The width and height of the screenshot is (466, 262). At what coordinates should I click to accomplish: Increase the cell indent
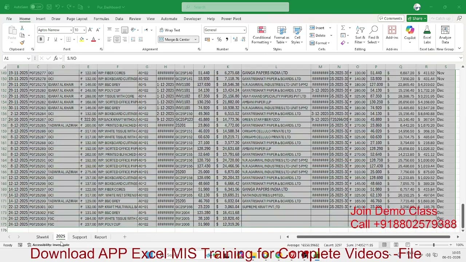pos(141,39)
